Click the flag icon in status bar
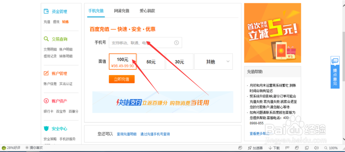Screen dimensions: 345x152 point(287,148)
